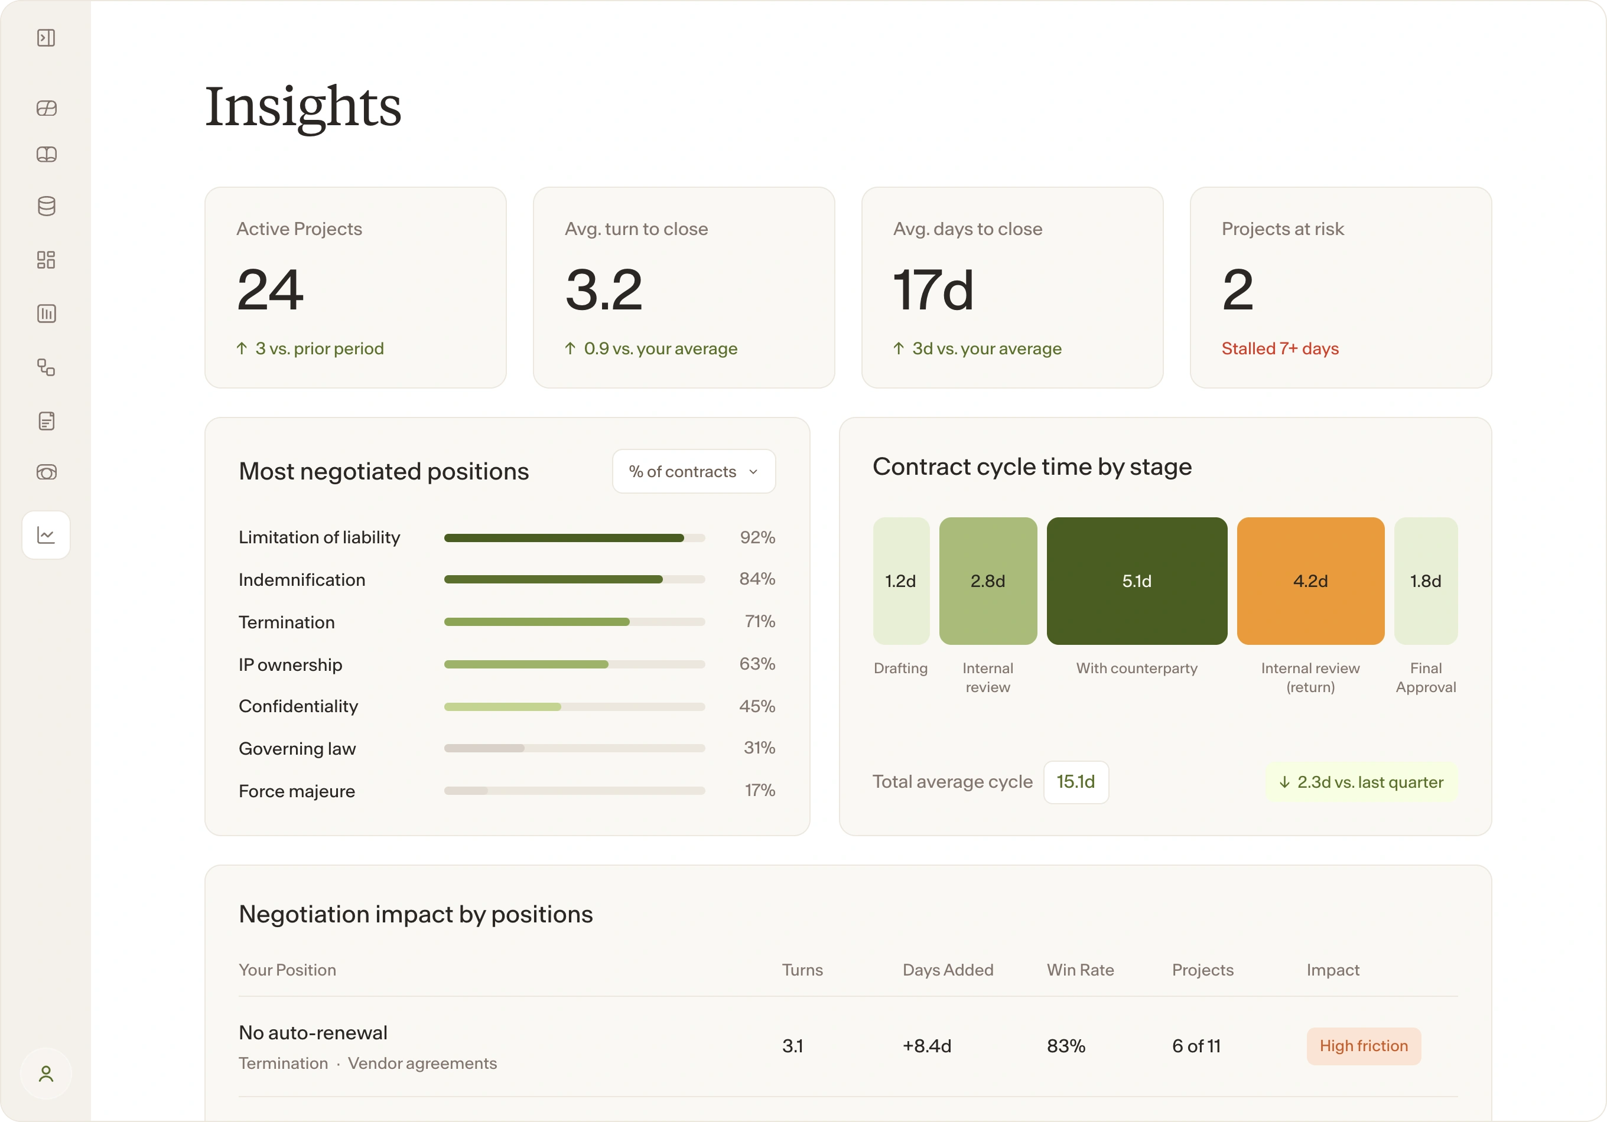Open the Avg. turn to close card

(x=684, y=288)
